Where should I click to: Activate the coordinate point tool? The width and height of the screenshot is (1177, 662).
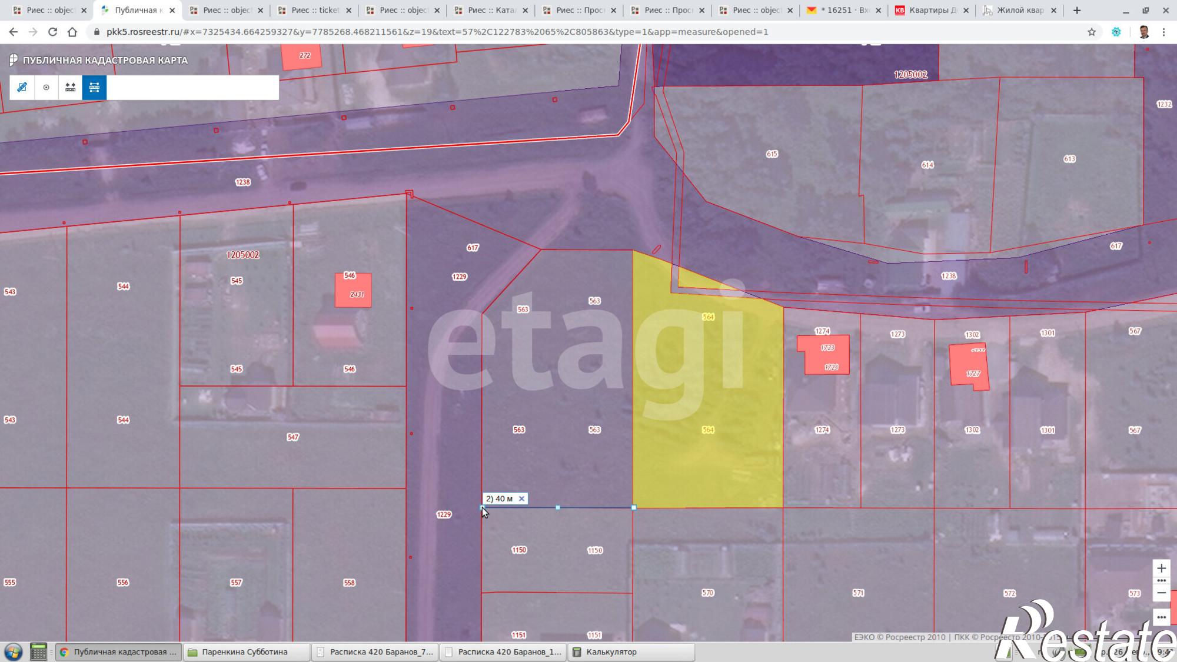point(46,87)
